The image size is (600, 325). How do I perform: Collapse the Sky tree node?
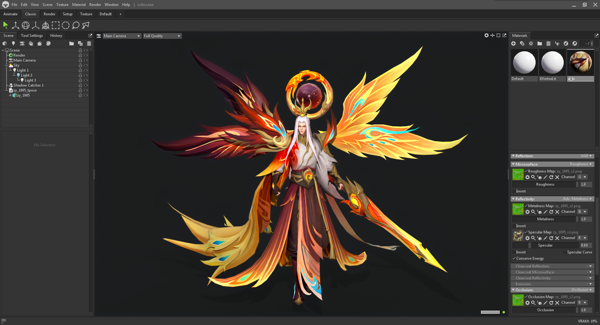pos(7,65)
